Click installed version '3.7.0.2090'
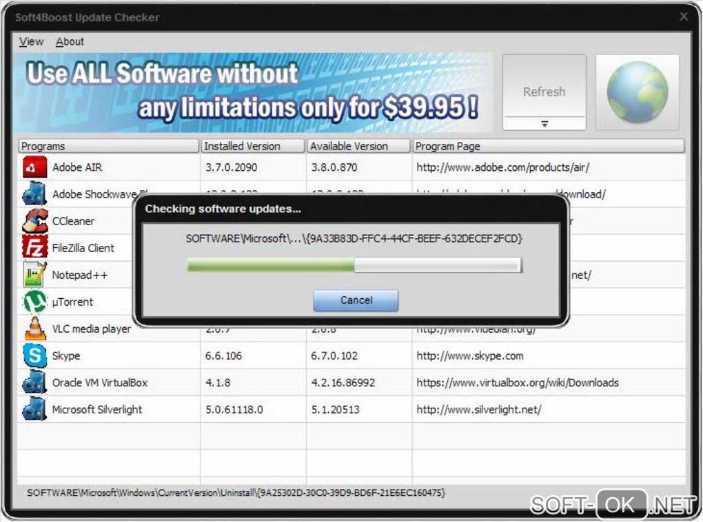 (x=232, y=167)
